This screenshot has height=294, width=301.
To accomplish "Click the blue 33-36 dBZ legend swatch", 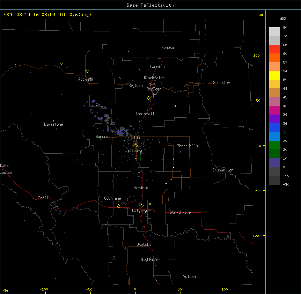I will click(x=274, y=127).
